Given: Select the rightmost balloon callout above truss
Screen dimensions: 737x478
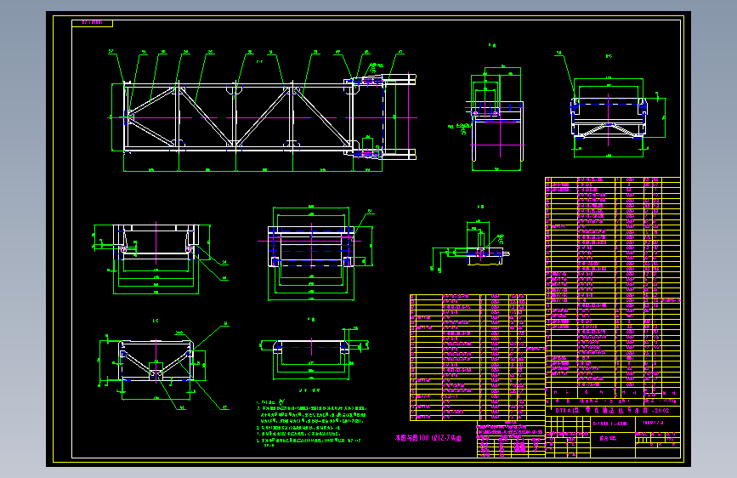Looking at the screenshot, I should 401,52.
